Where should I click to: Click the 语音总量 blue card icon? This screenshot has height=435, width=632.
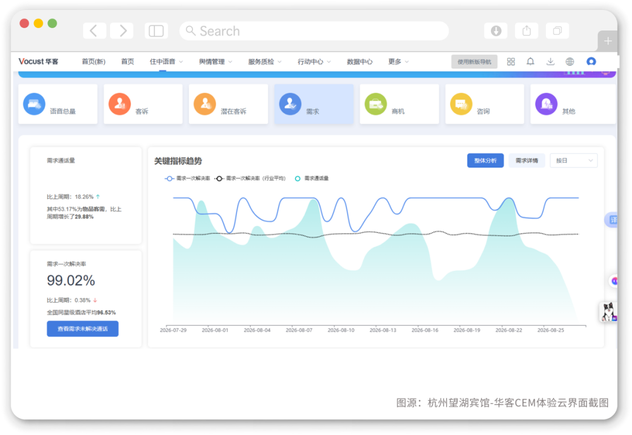[35, 104]
